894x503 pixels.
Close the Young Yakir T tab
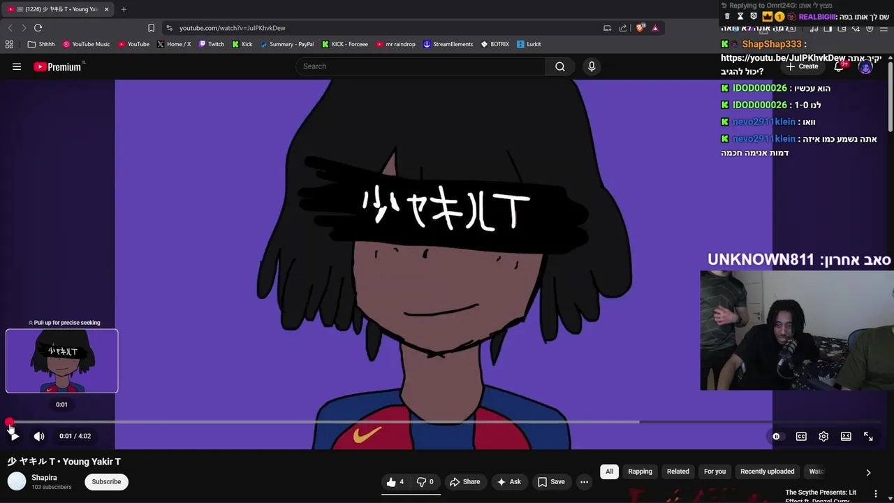click(107, 9)
